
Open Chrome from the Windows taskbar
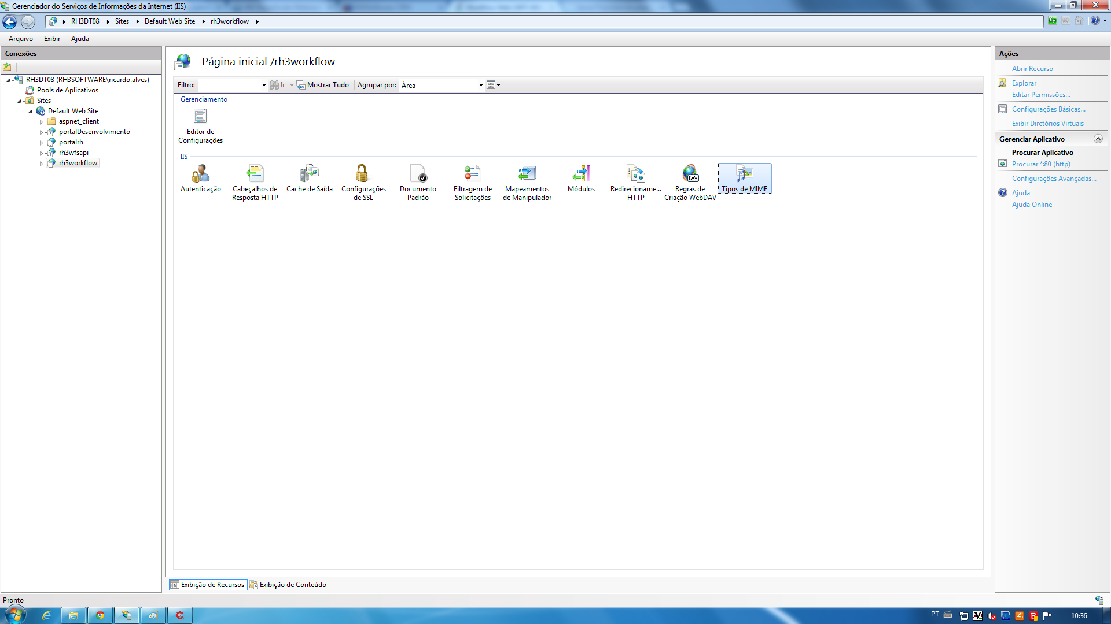click(100, 615)
